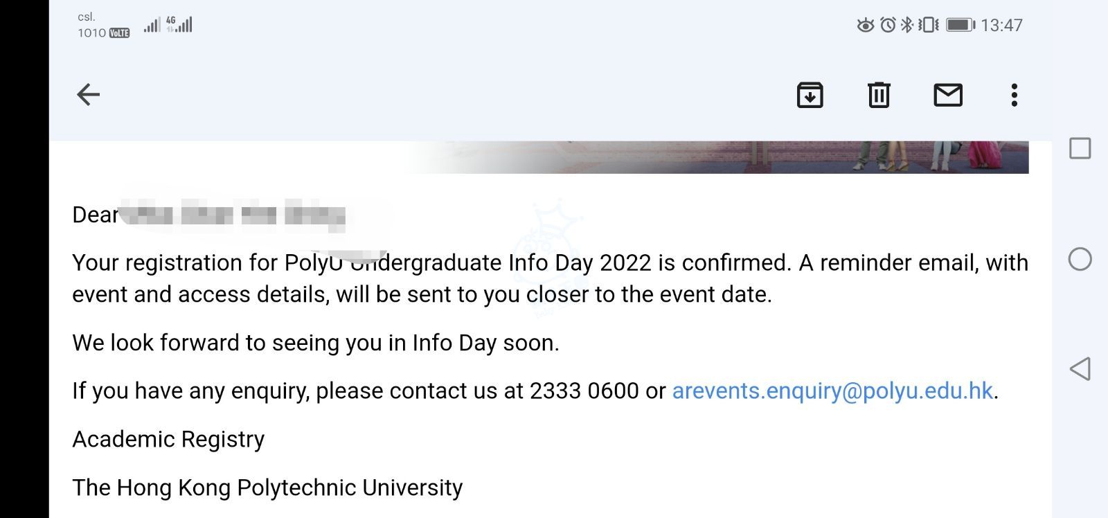Tap the vibrate mode status icon
This screenshot has height=518, width=1108.
928,25
